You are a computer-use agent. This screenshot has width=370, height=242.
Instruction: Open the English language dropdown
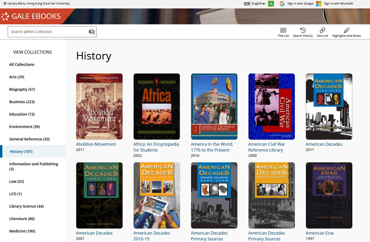[x=258, y=4]
